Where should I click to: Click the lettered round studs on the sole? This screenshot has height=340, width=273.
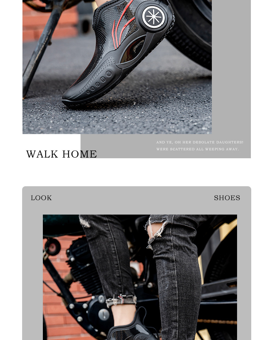[x=99, y=83]
